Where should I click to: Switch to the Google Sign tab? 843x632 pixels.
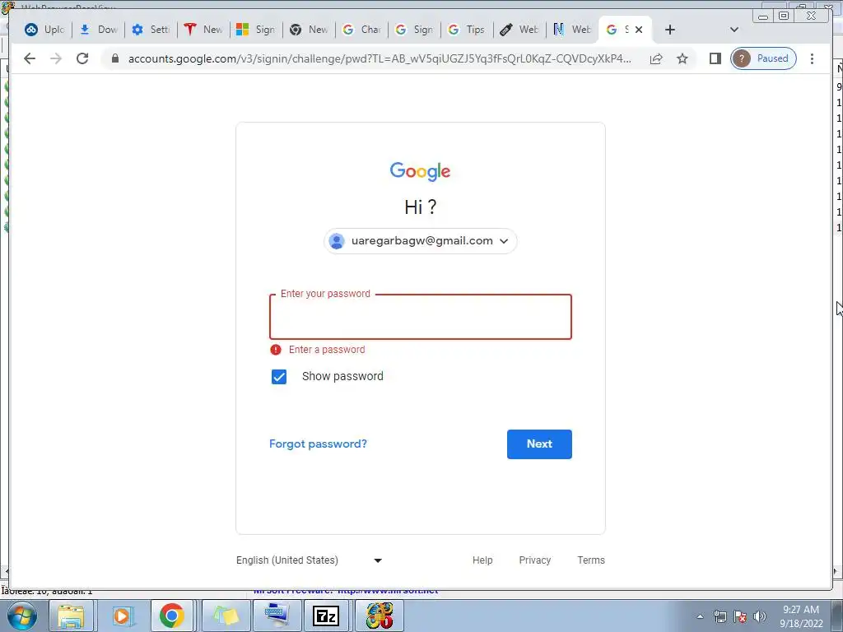click(x=415, y=30)
